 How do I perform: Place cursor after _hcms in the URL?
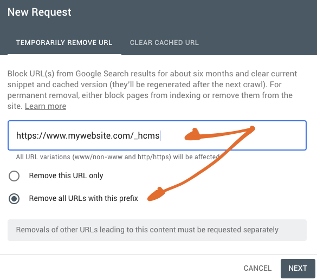tap(160, 135)
